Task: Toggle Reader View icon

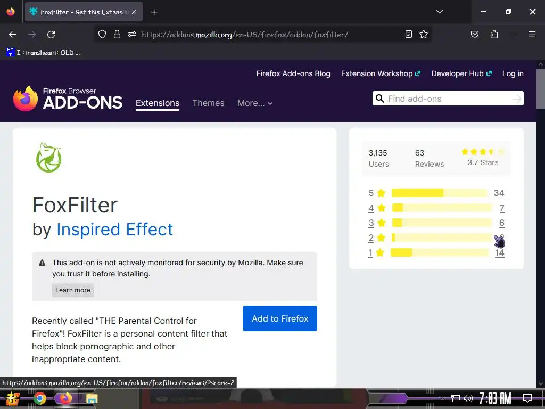Action: point(409,34)
